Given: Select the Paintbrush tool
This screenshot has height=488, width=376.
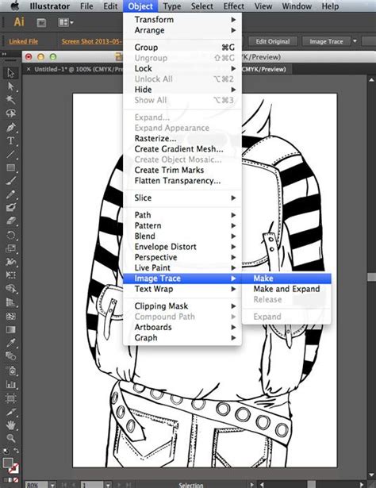Looking at the screenshot, I should click(x=10, y=181).
